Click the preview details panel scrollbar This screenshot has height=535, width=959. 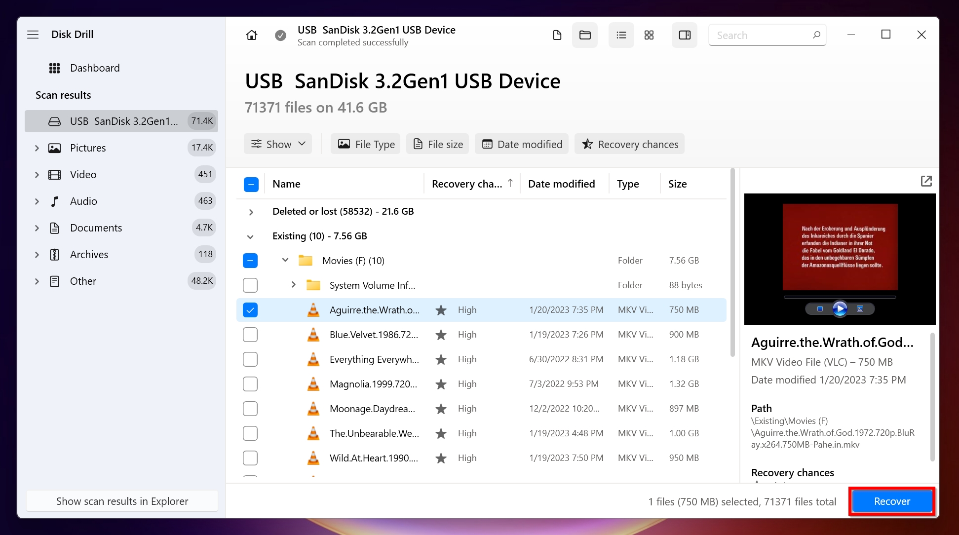coord(932,397)
